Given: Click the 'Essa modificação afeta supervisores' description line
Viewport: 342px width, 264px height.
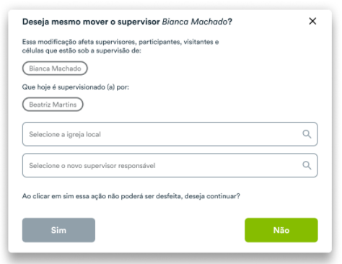Looking at the screenshot, I should click(120, 42).
